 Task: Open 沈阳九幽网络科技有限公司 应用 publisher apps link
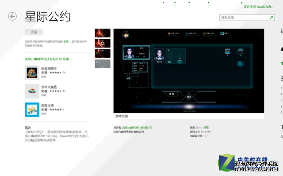pyautogui.click(x=48, y=59)
